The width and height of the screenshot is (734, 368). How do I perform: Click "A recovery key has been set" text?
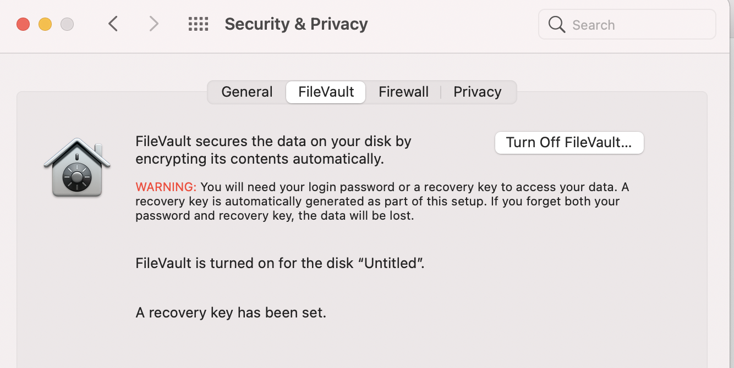click(x=231, y=313)
